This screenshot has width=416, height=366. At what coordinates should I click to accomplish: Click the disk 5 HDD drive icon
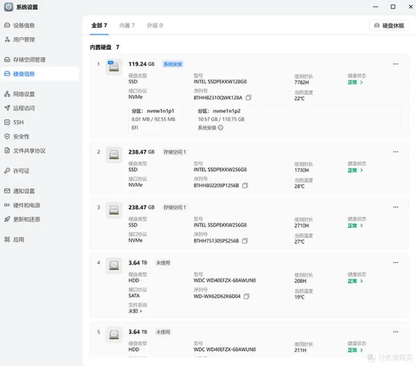[x=114, y=335]
